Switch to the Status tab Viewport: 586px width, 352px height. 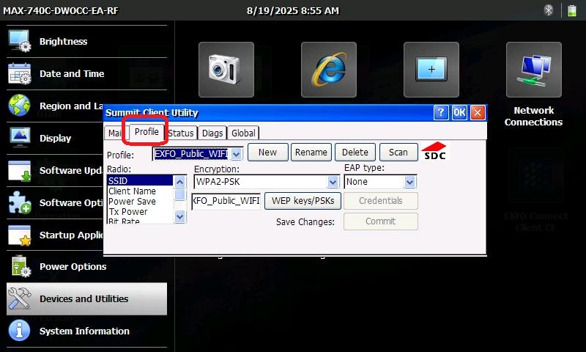[x=181, y=133]
